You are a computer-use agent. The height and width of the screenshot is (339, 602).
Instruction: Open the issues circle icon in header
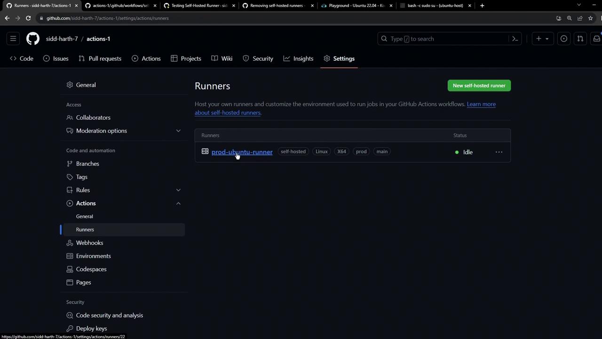pyautogui.click(x=563, y=39)
